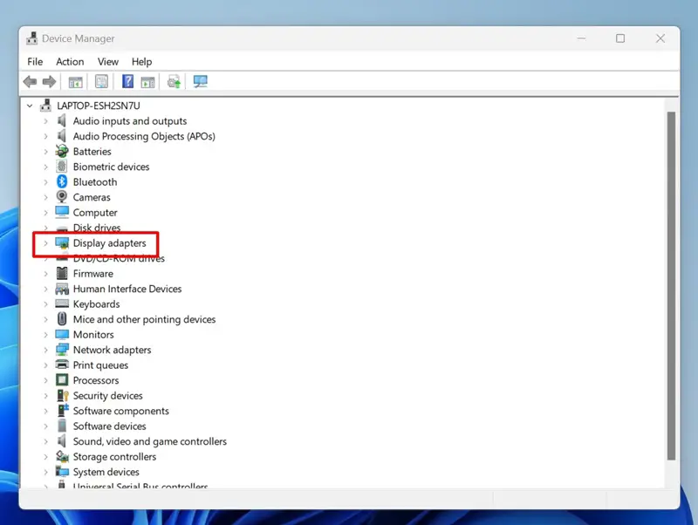
Task: Click the Action pane toolbar icon
Action: coord(147,82)
